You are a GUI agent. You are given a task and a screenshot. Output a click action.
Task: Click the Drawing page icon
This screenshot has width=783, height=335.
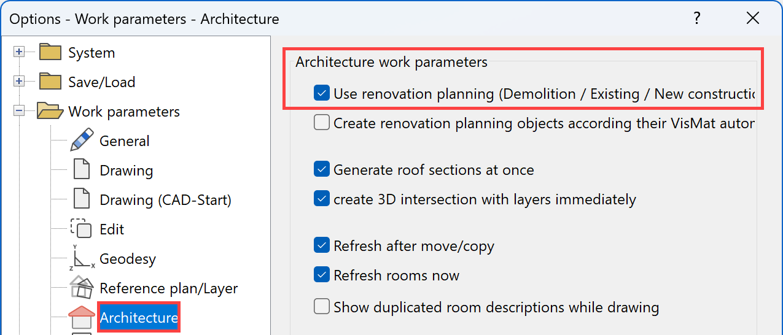click(x=82, y=170)
